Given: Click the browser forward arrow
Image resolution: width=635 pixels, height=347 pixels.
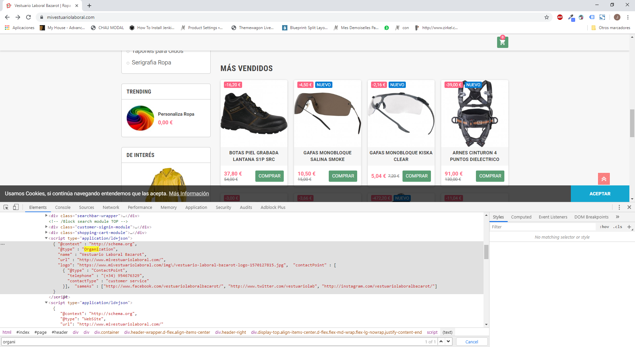Looking at the screenshot, I should pos(18,17).
